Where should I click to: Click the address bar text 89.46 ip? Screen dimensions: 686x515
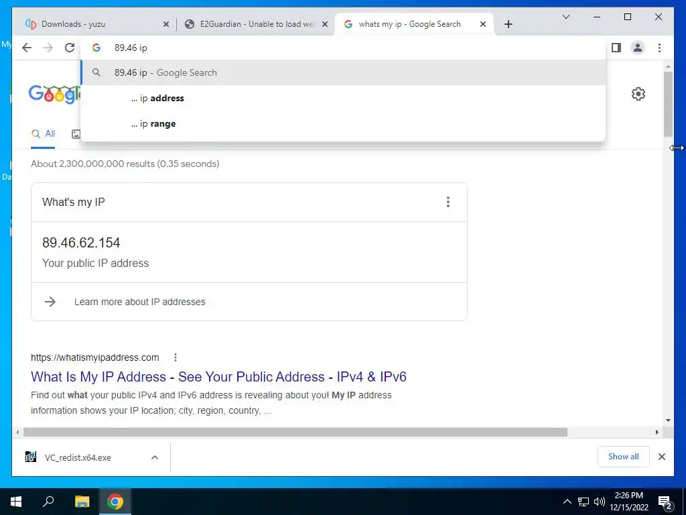(x=131, y=48)
